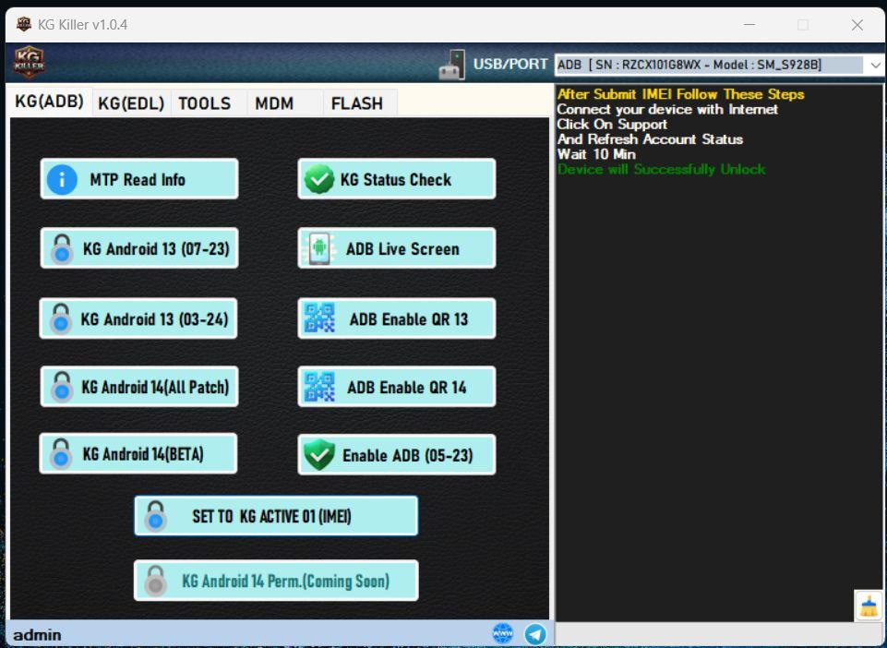Click SET TO KG ACTIVE 01 (IMEI) button
The height and width of the screenshot is (648, 887).
pos(276,516)
